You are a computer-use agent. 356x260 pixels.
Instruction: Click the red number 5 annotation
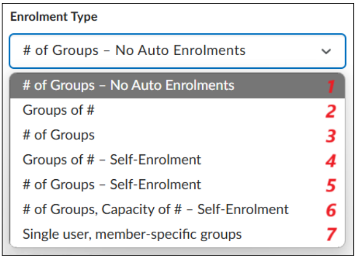(x=331, y=185)
